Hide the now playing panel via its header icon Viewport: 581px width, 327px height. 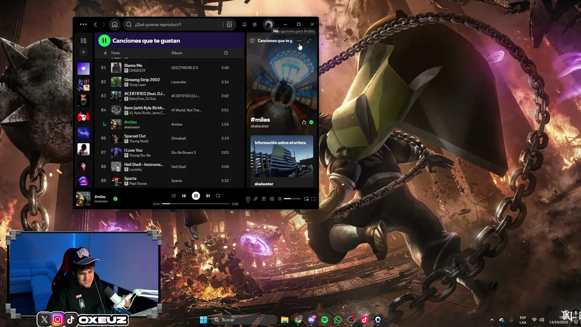(252, 40)
